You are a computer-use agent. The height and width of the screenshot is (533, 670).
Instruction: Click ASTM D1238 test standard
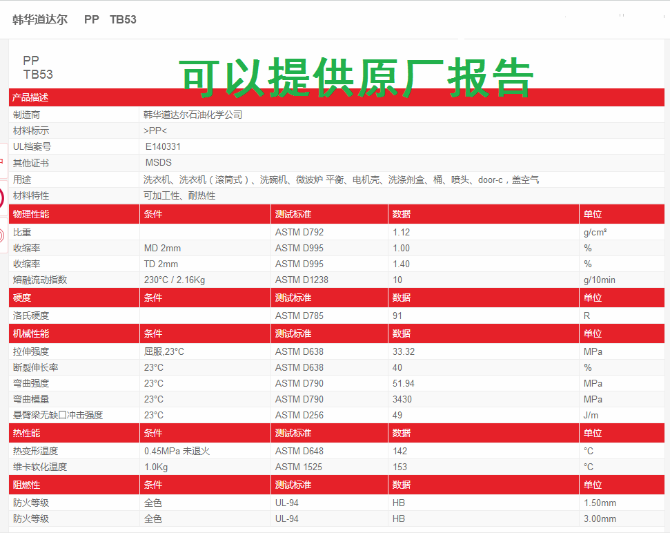click(302, 280)
